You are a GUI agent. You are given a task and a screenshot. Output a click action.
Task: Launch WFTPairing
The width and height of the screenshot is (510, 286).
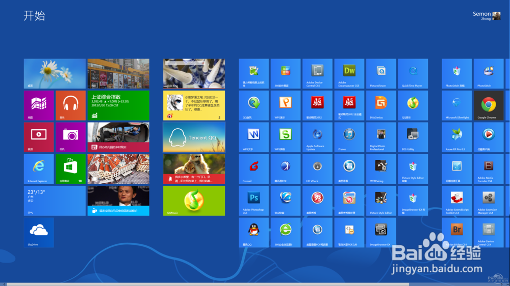tap(381, 169)
